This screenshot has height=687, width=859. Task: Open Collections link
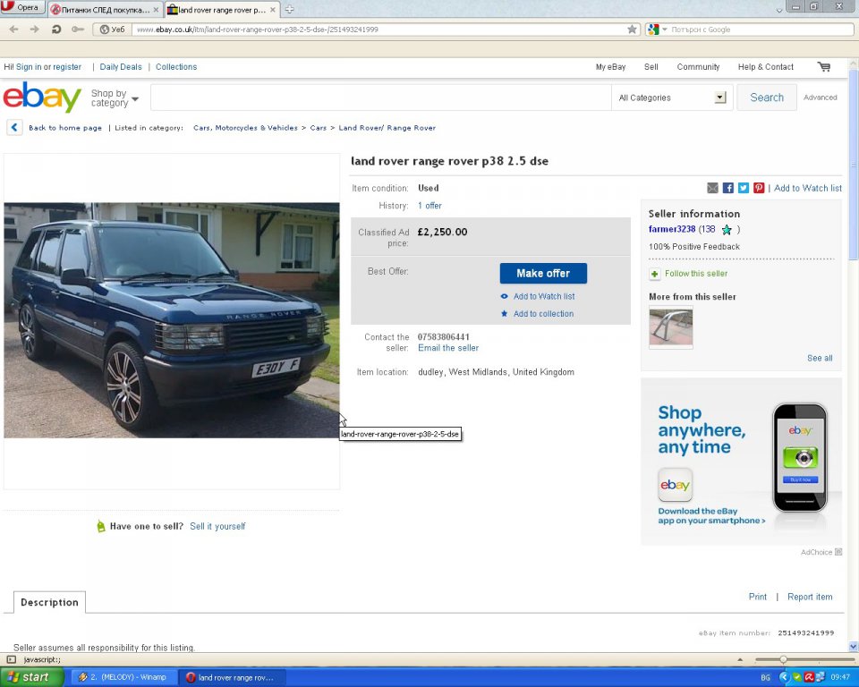click(x=176, y=67)
